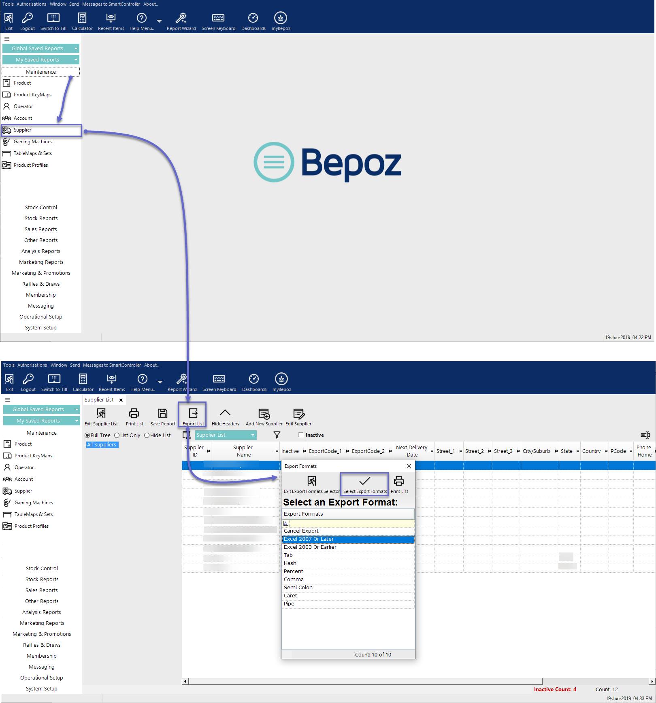Choose Semi Colon export format
This screenshot has width=656, height=703.
pyautogui.click(x=348, y=588)
